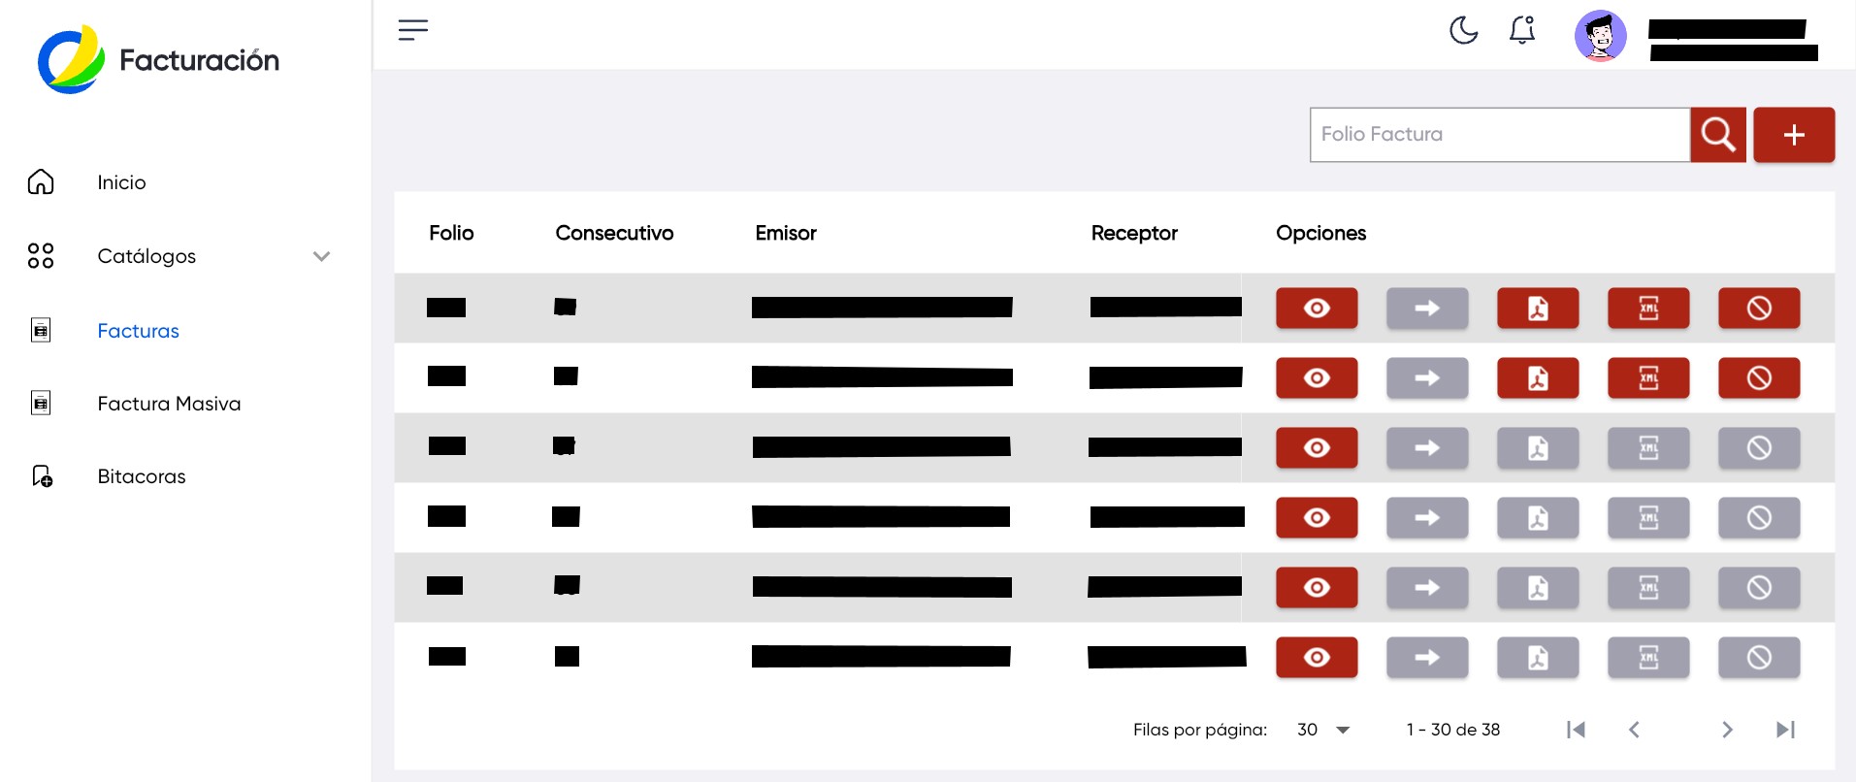Click the arrow button in the first row

click(1426, 309)
